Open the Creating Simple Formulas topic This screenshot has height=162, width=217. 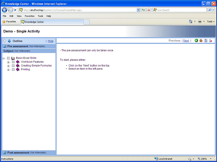pyautogui.click(x=36, y=65)
